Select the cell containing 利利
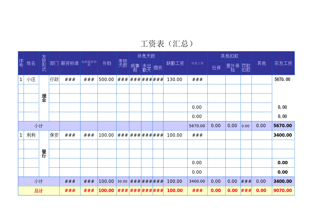The image size is (313, 221). pyautogui.click(x=31, y=135)
